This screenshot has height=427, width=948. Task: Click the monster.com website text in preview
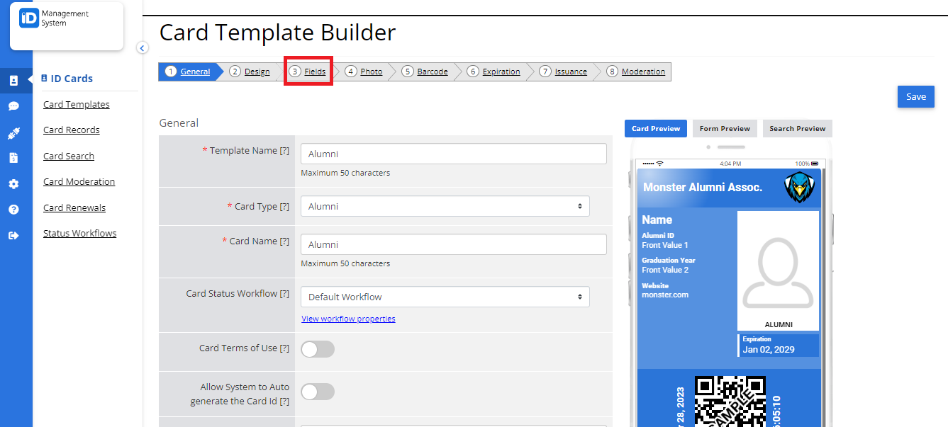click(x=665, y=295)
